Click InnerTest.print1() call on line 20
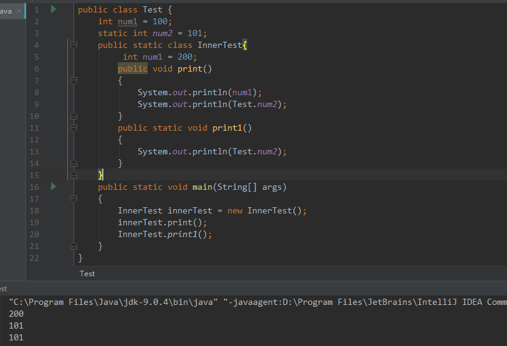 (163, 235)
